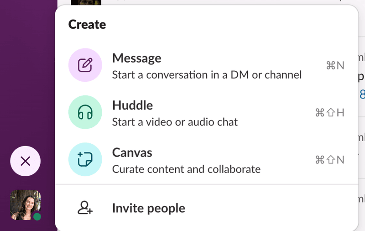365x231 pixels.
Task: Select Message to start a conversation
Action: (x=207, y=65)
